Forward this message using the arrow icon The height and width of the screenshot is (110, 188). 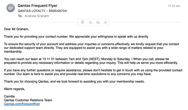(x=105, y=22)
